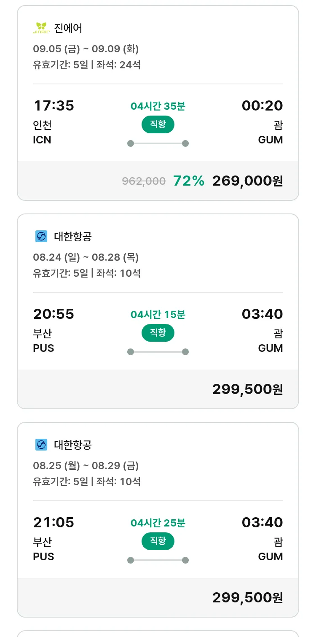Select 299,500원 fare for 08.24 departure
This screenshot has width=316, height=637.
[x=247, y=389]
